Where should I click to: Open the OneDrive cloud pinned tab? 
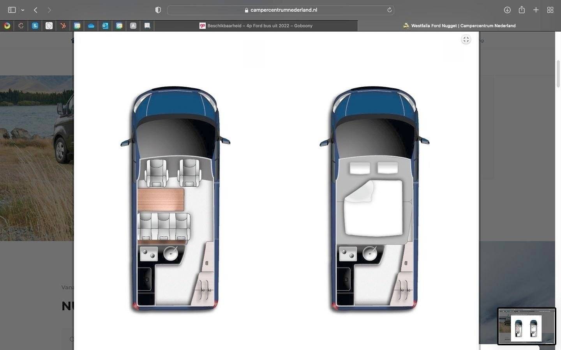click(91, 26)
